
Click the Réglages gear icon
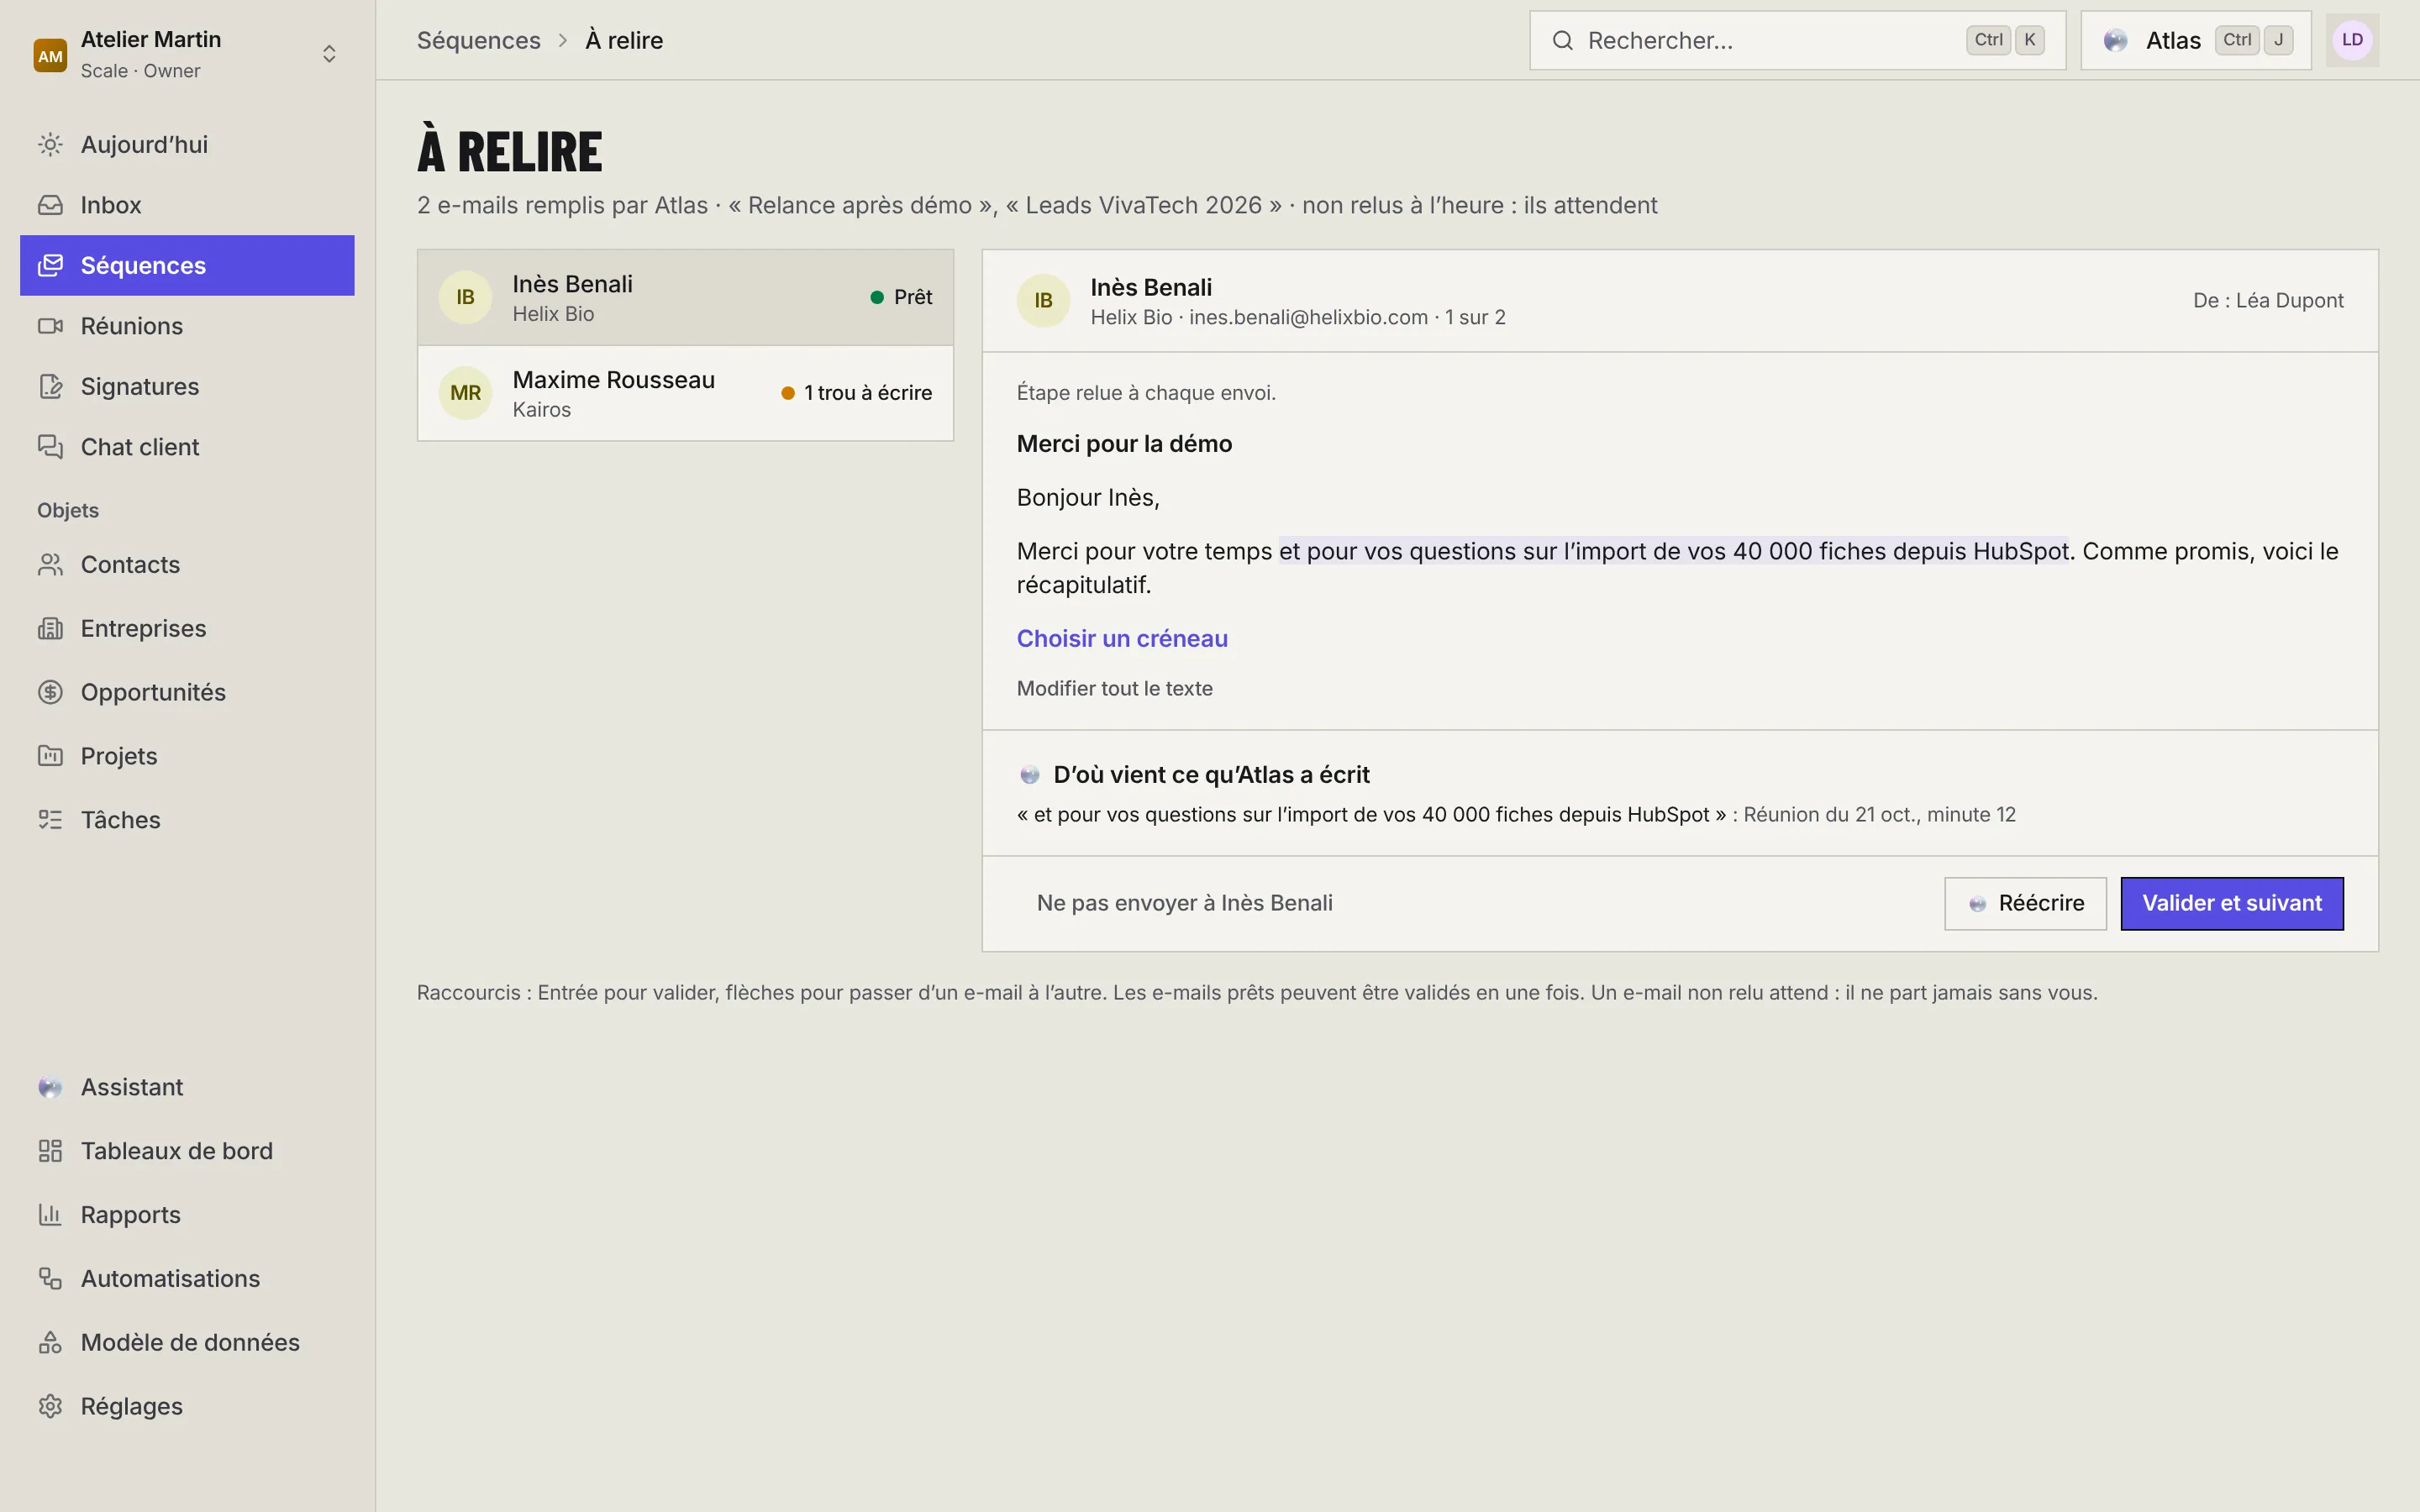click(50, 1406)
